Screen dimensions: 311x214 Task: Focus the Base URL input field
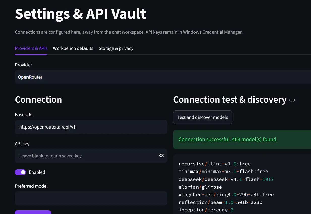pos(91,127)
